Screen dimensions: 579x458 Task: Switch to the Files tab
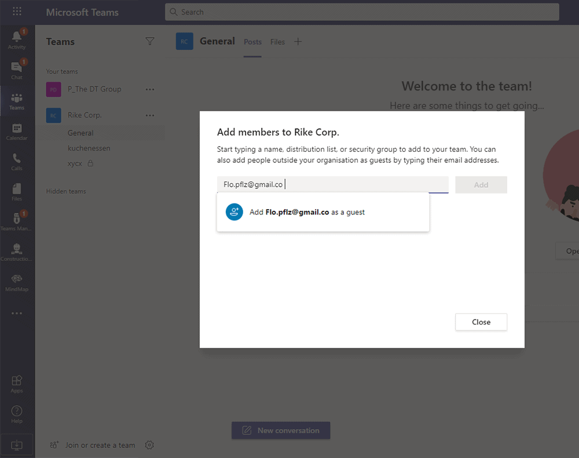277,42
